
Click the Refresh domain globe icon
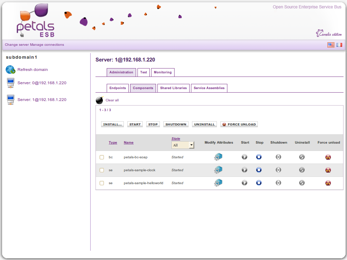point(10,70)
